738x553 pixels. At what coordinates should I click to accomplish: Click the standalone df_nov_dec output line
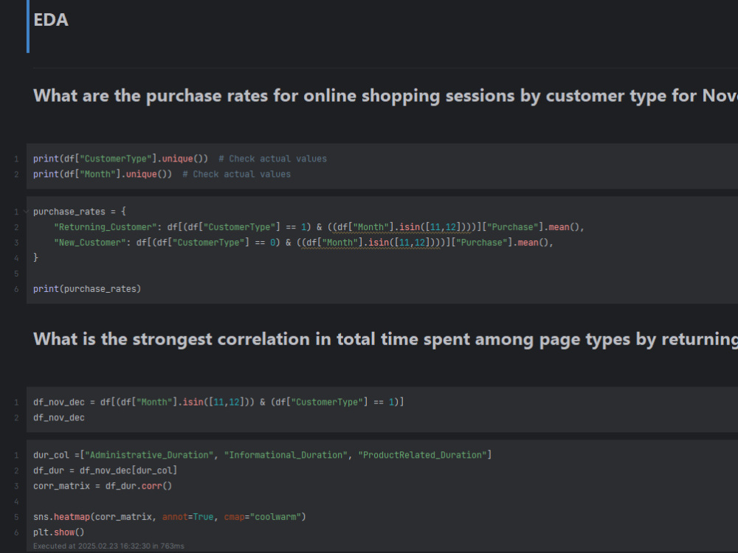point(59,417)
